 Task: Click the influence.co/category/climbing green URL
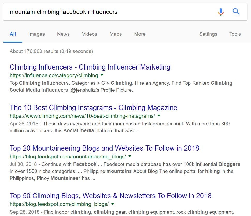tap(54, 75)
